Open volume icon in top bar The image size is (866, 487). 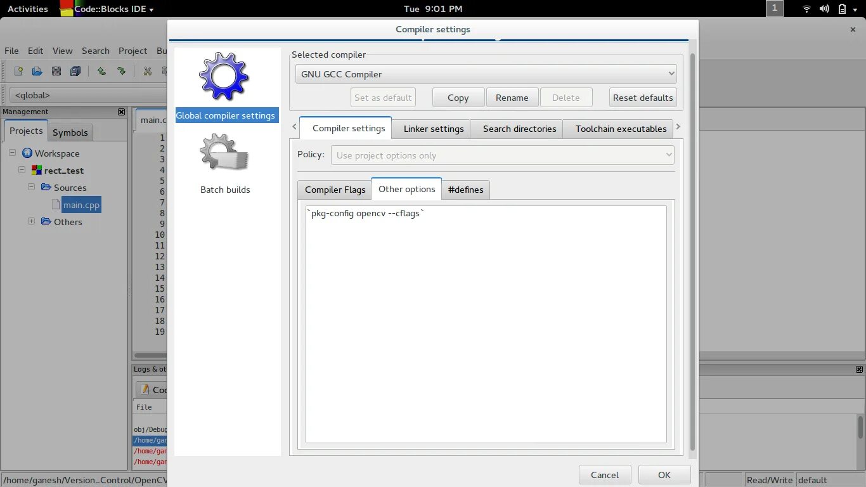[824, 9]
